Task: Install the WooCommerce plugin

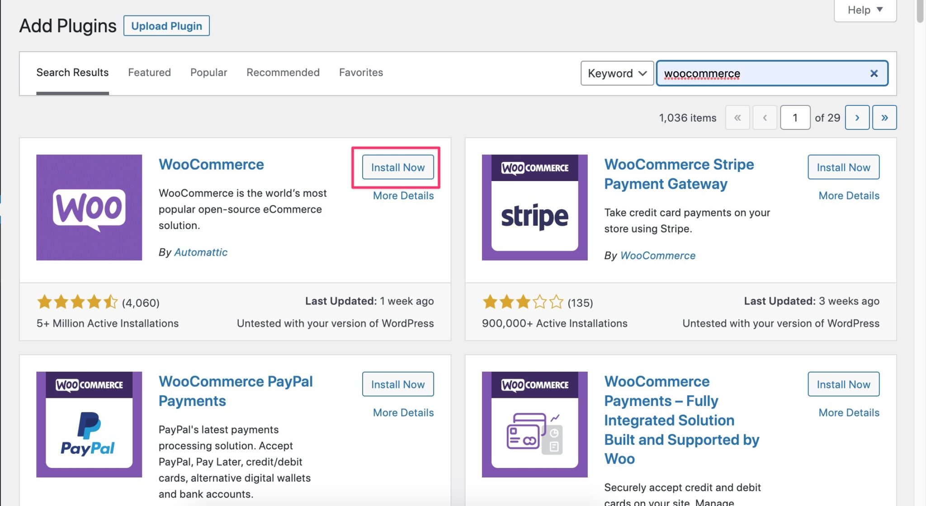Action: click(x=397, y=167)
